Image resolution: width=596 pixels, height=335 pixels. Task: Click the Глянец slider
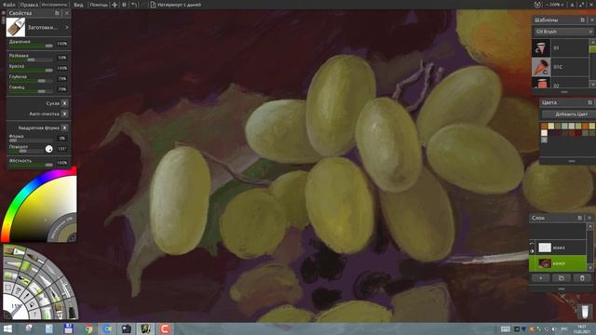(x=31, y=91)
